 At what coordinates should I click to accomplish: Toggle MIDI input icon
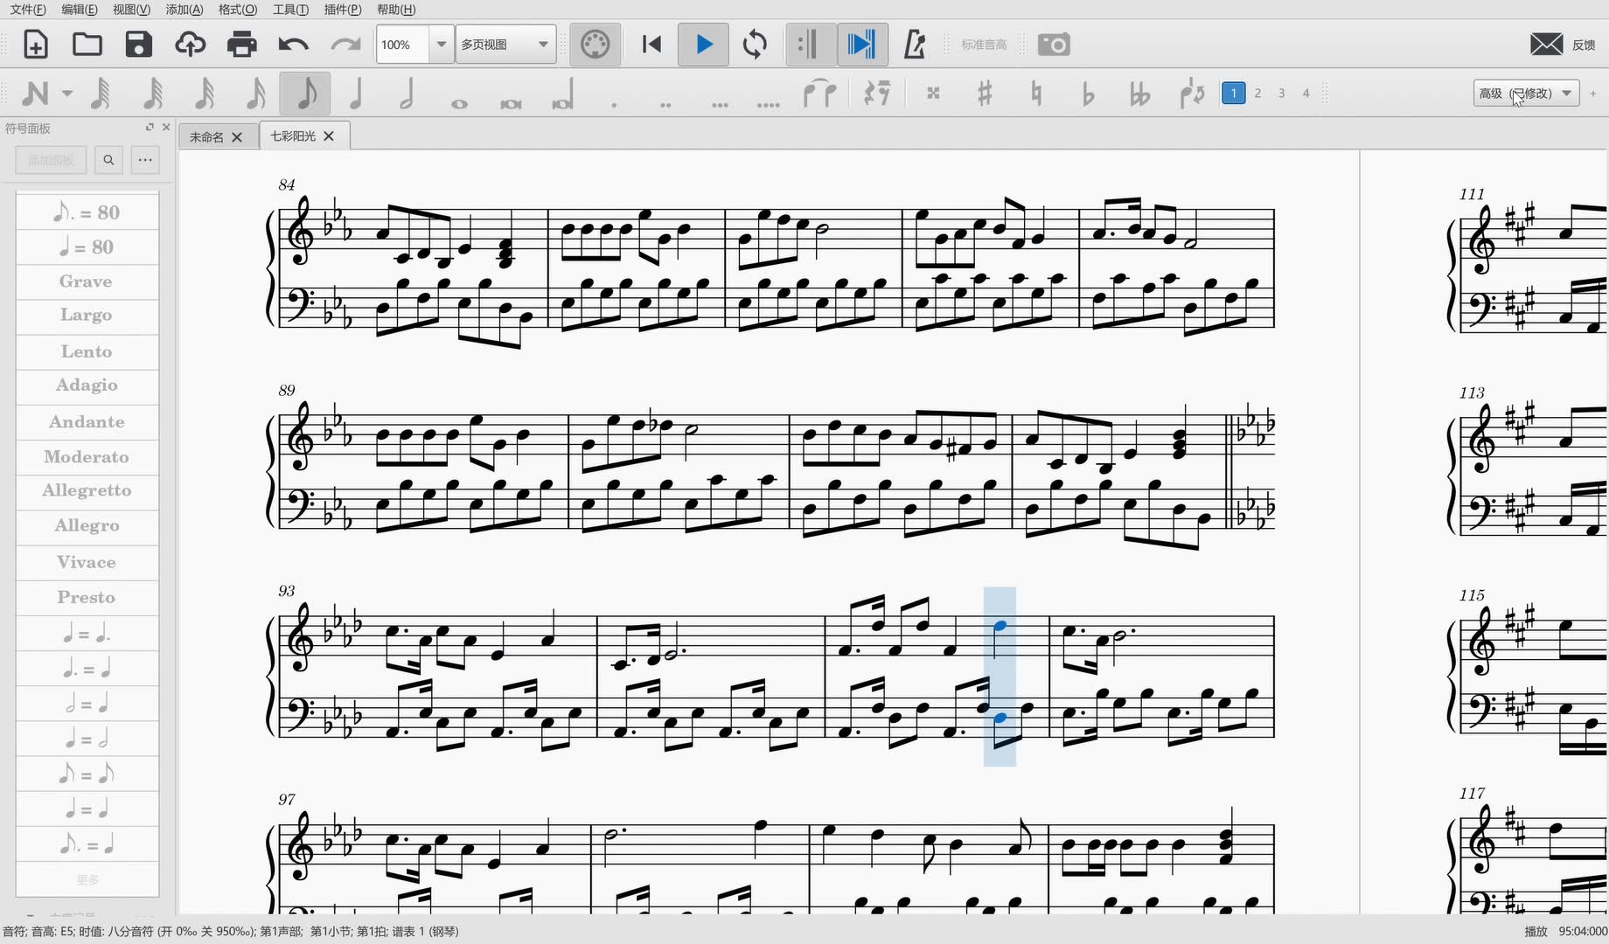point(596,45)
